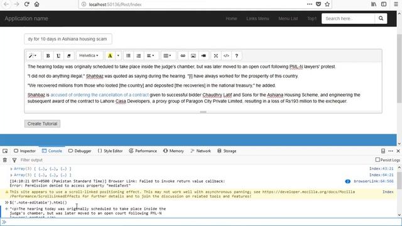This screenshot has height=226, width=402.
Task: Click the Create Tutorial button
Action: (x=42, y=124)
